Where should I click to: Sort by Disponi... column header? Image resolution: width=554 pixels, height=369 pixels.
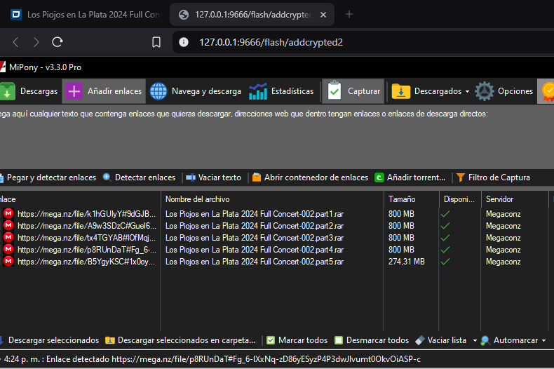click(459, 199)
